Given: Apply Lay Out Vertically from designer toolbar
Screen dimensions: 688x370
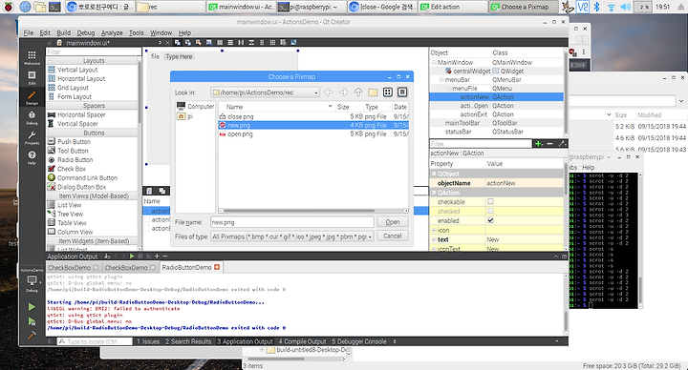Looking at the screenshot, I should (x=230, y=43).
